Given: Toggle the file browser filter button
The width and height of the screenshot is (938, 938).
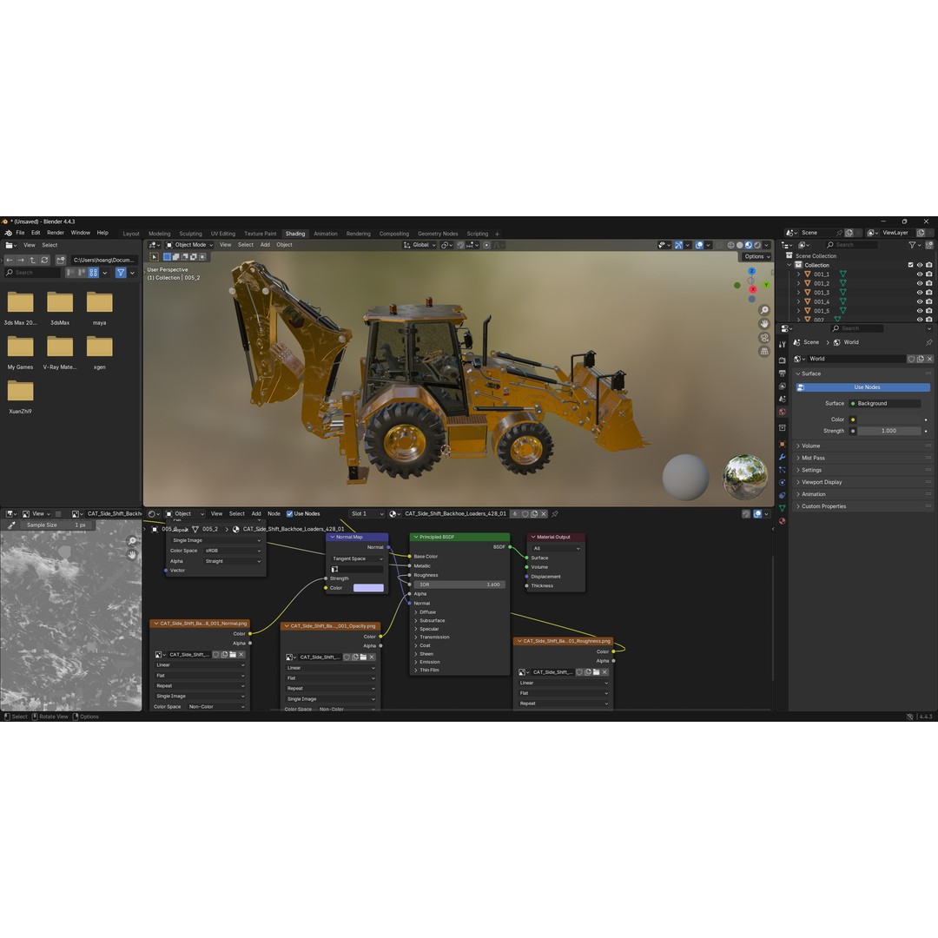Looking at the screenshot, I should click(x=121, y=273).
